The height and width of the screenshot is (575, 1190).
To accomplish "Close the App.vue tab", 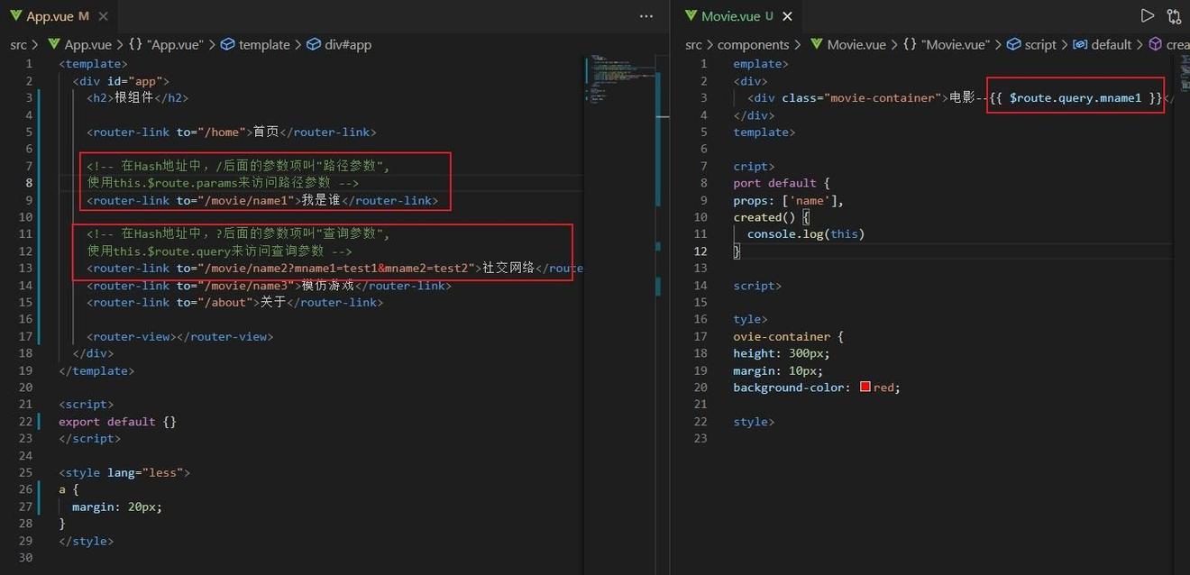I will pos(104,16).
